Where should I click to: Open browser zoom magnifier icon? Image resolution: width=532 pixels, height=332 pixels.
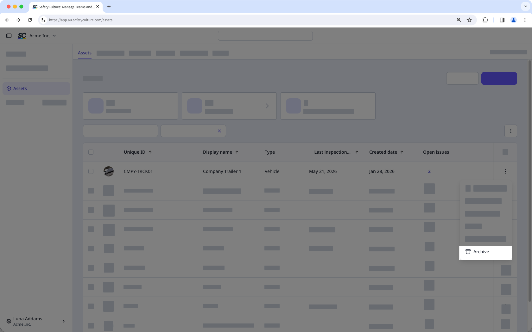tap(459, 20)
